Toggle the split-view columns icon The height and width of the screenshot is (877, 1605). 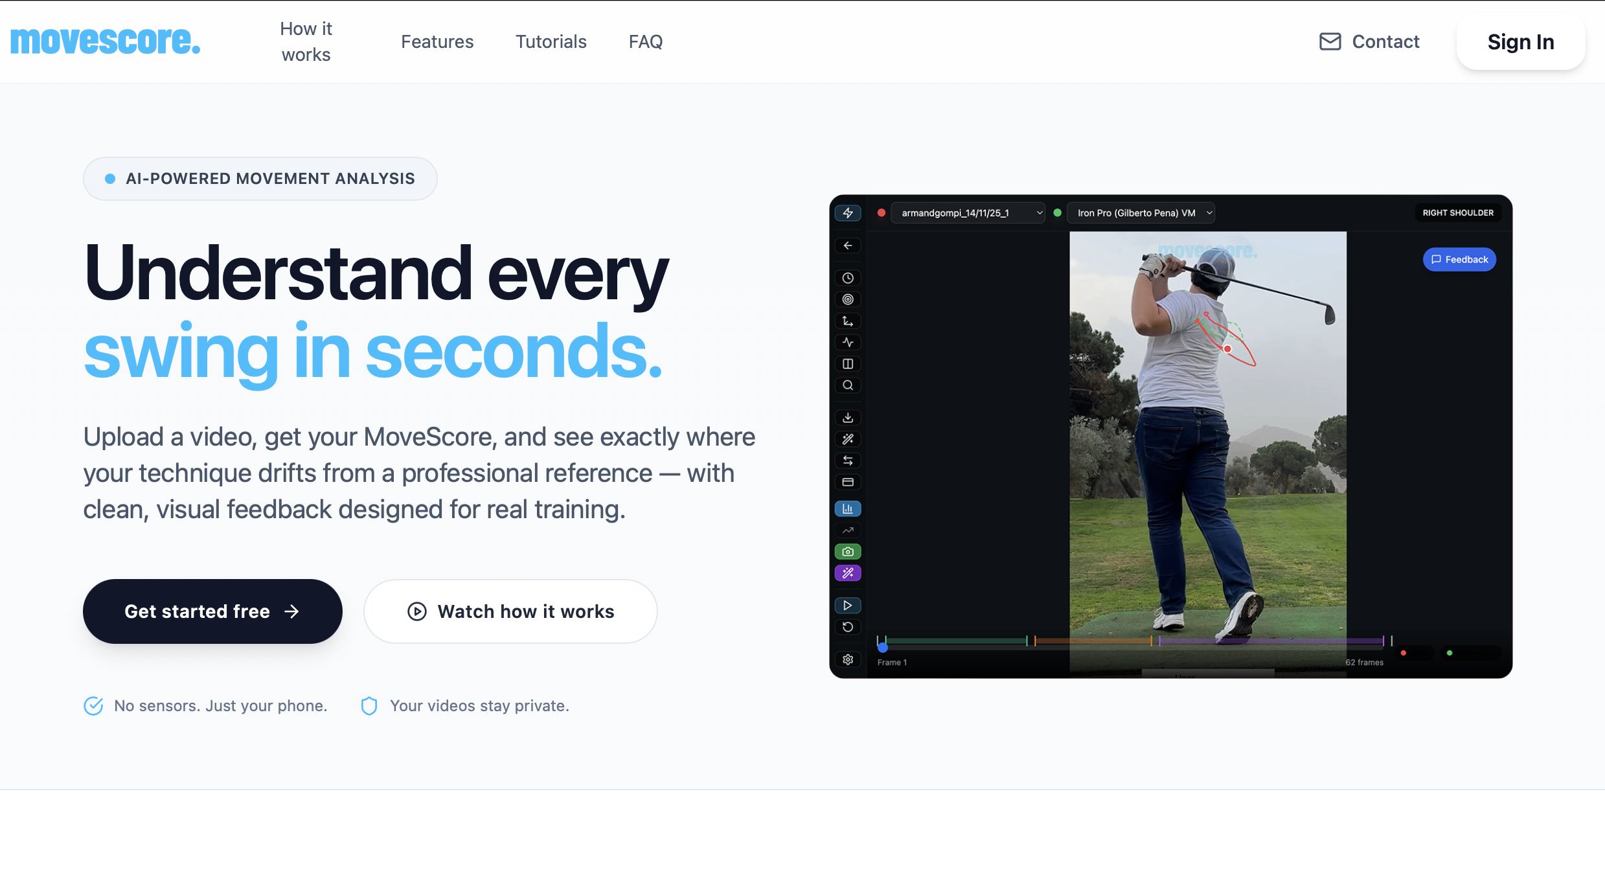pos(847,364)
